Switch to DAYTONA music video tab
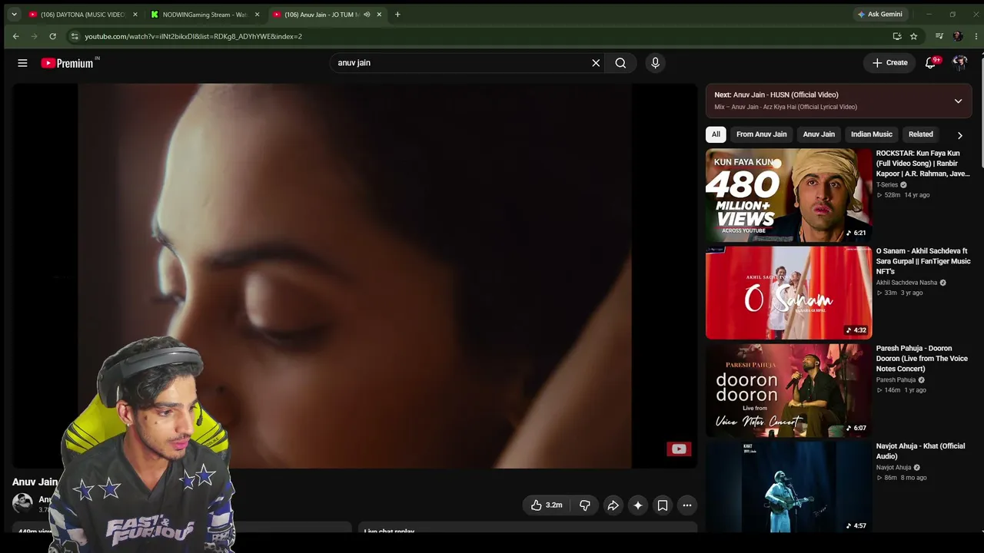Viewport: 984px width, 553px height. (x=82, y=15)
